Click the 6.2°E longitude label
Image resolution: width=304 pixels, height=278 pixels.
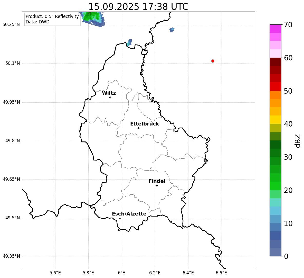click(155, 273)
